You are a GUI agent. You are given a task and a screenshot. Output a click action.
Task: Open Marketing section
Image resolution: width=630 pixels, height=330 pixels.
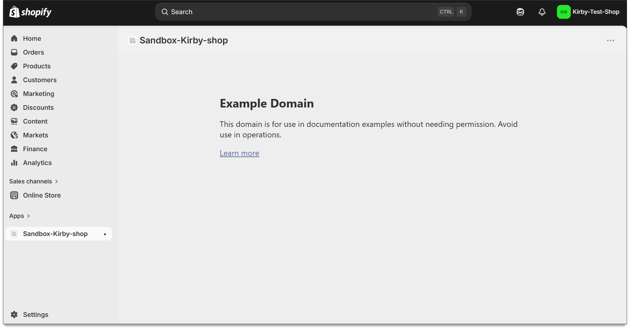tap(59, 94)
